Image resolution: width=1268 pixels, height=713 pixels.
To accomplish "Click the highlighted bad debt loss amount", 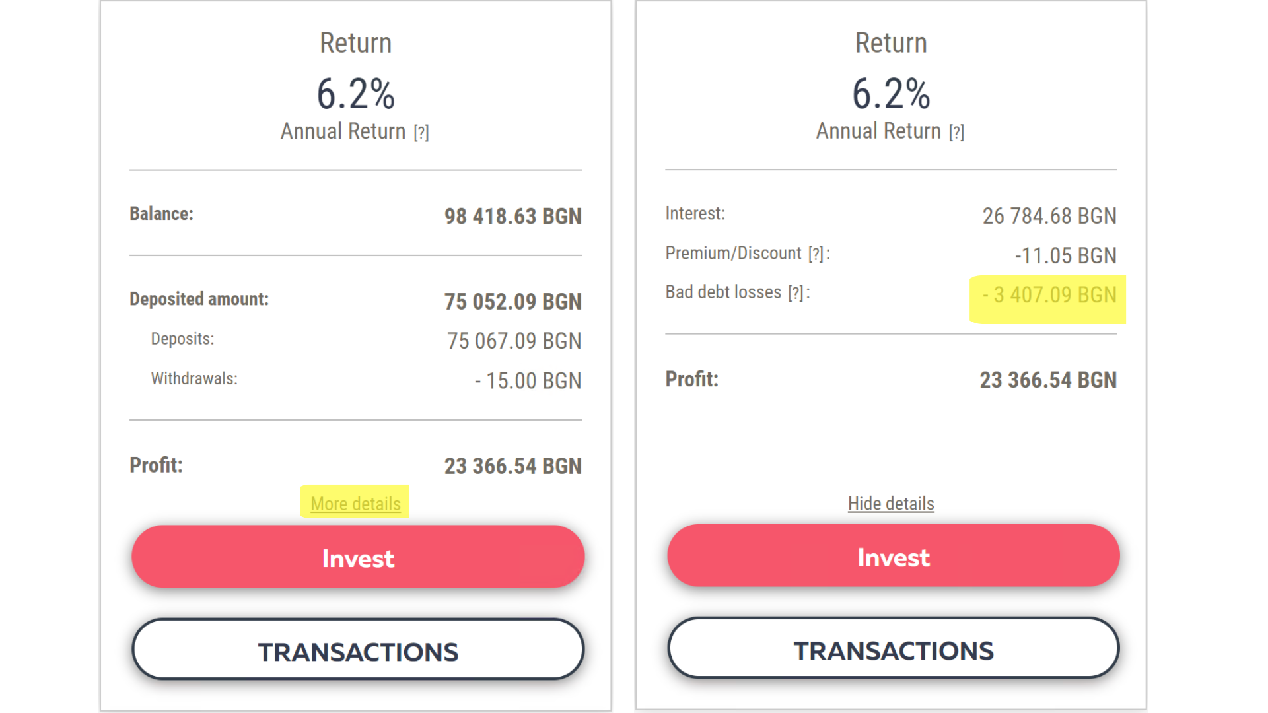I will [x=1049, y=295].
